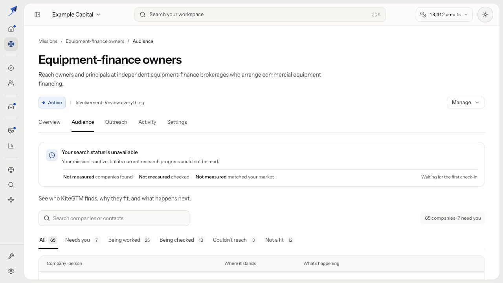Open the handshake icon in sidebar
Screen dimensions: 503x283
(11, 131)
